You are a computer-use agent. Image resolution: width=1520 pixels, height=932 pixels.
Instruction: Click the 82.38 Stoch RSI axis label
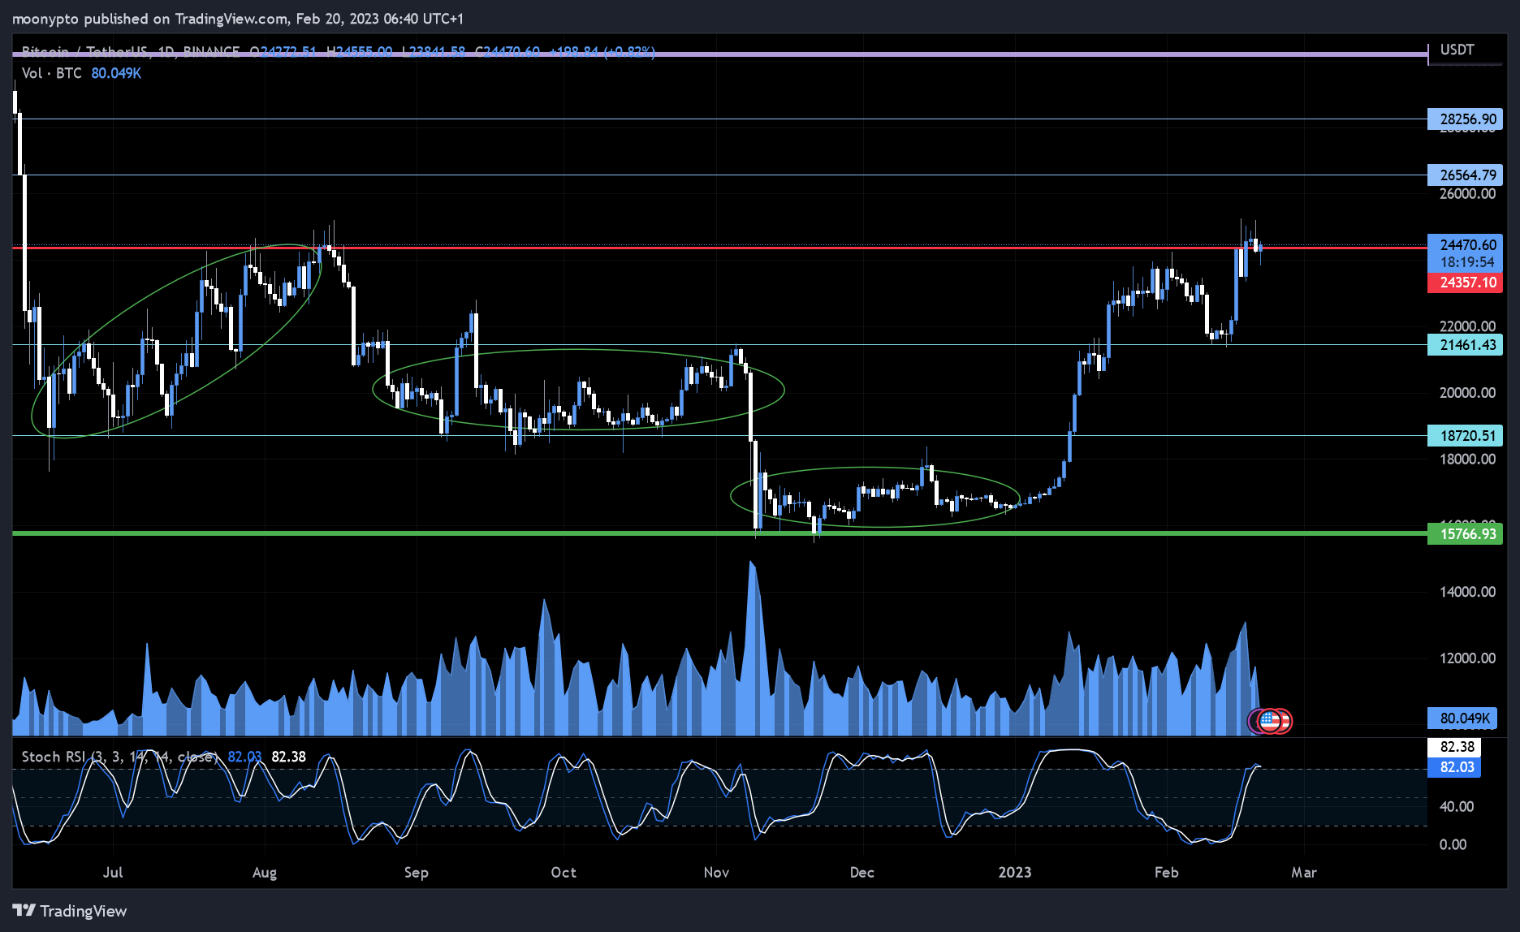click(1454, 747)
